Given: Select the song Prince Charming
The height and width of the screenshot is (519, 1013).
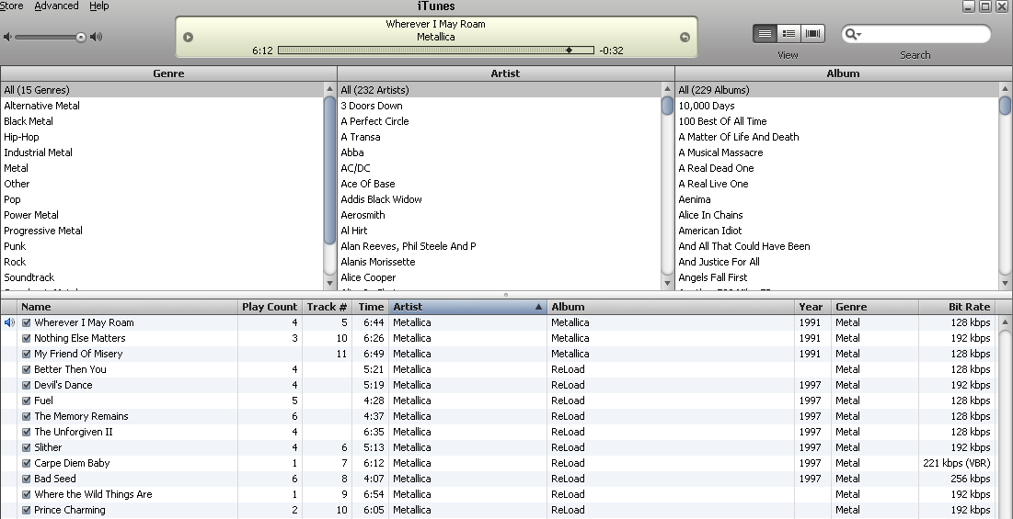Looking at the screenshot, I should 70,510.
